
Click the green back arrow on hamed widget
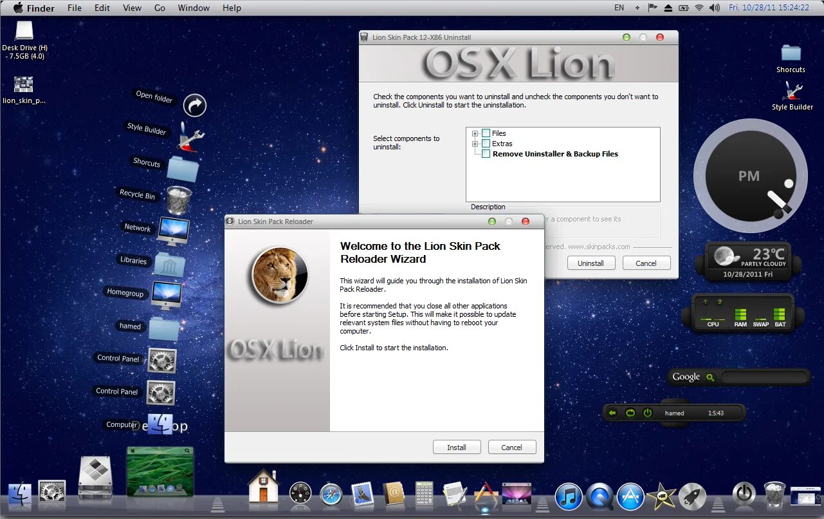coord(612,413)
